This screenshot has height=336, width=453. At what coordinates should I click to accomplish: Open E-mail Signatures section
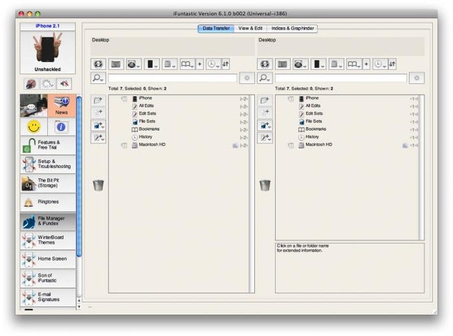48,297
